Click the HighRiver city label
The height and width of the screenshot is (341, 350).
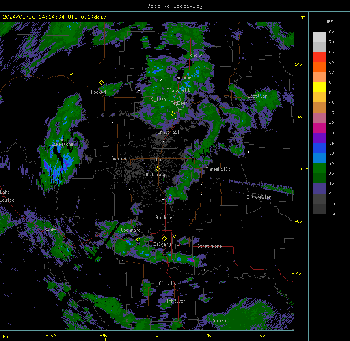coord(175,301)
